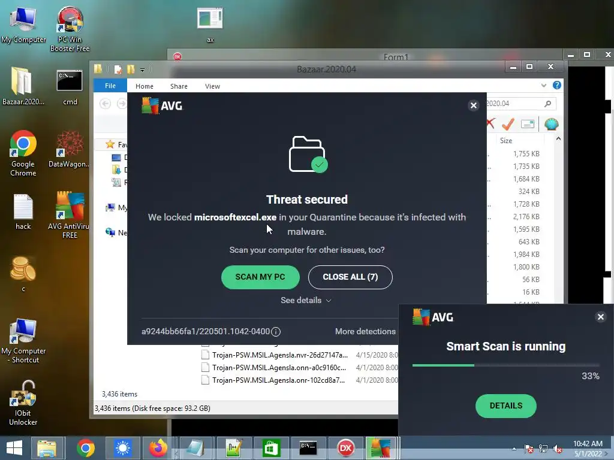Click the Smart Scan progress bar
Image resolution: width=614 pixels, height=460 pixels.
pyautogui.click(x=506, y=365)
